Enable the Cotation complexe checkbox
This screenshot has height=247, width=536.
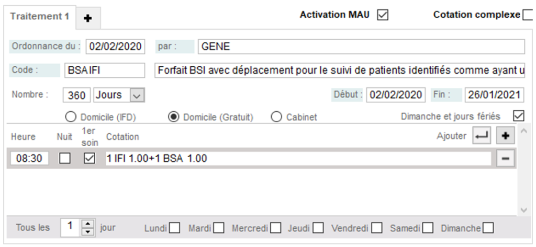point(528,15)
